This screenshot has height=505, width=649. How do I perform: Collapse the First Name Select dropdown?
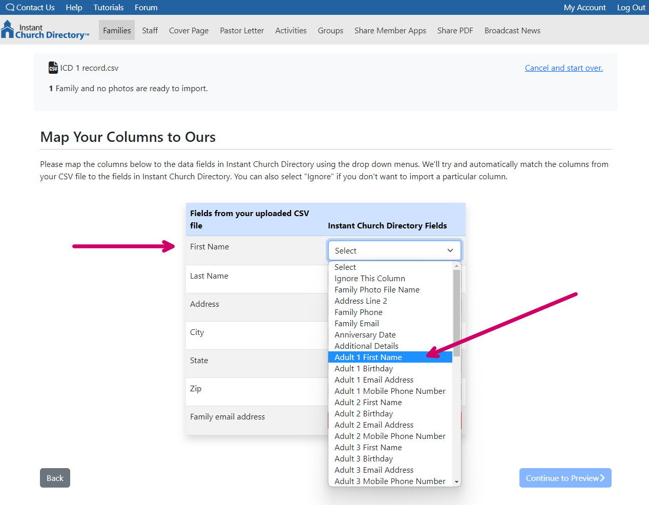(x=394, y=250)
